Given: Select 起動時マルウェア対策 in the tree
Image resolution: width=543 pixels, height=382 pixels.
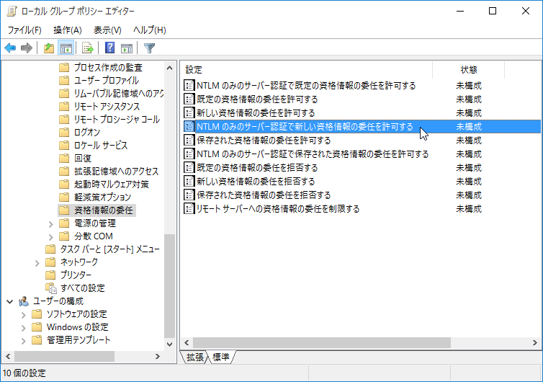Looking at the screenshot, I should 111,184.
